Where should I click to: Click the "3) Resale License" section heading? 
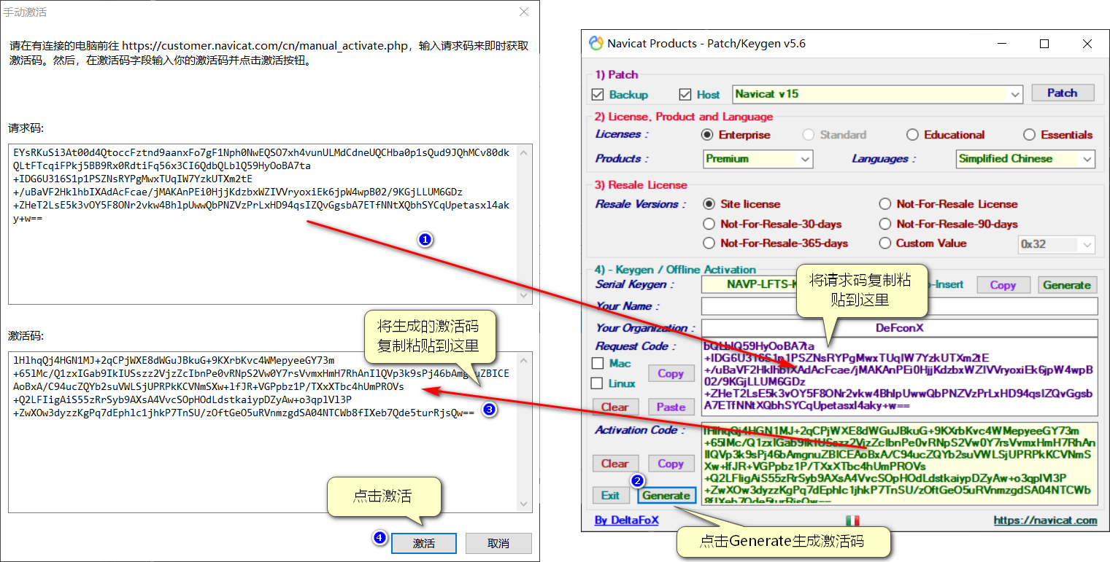[641, 184]
